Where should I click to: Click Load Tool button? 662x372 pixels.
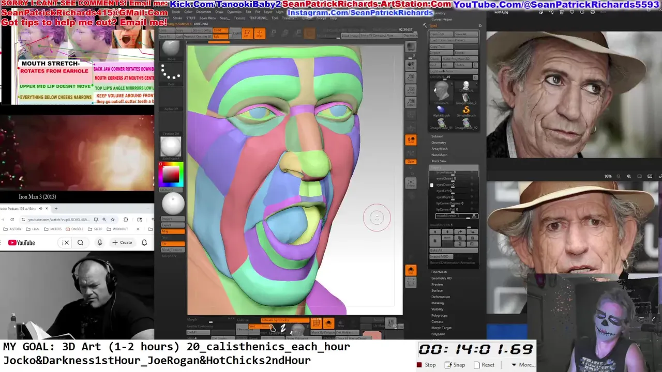[x=441, y=34]
